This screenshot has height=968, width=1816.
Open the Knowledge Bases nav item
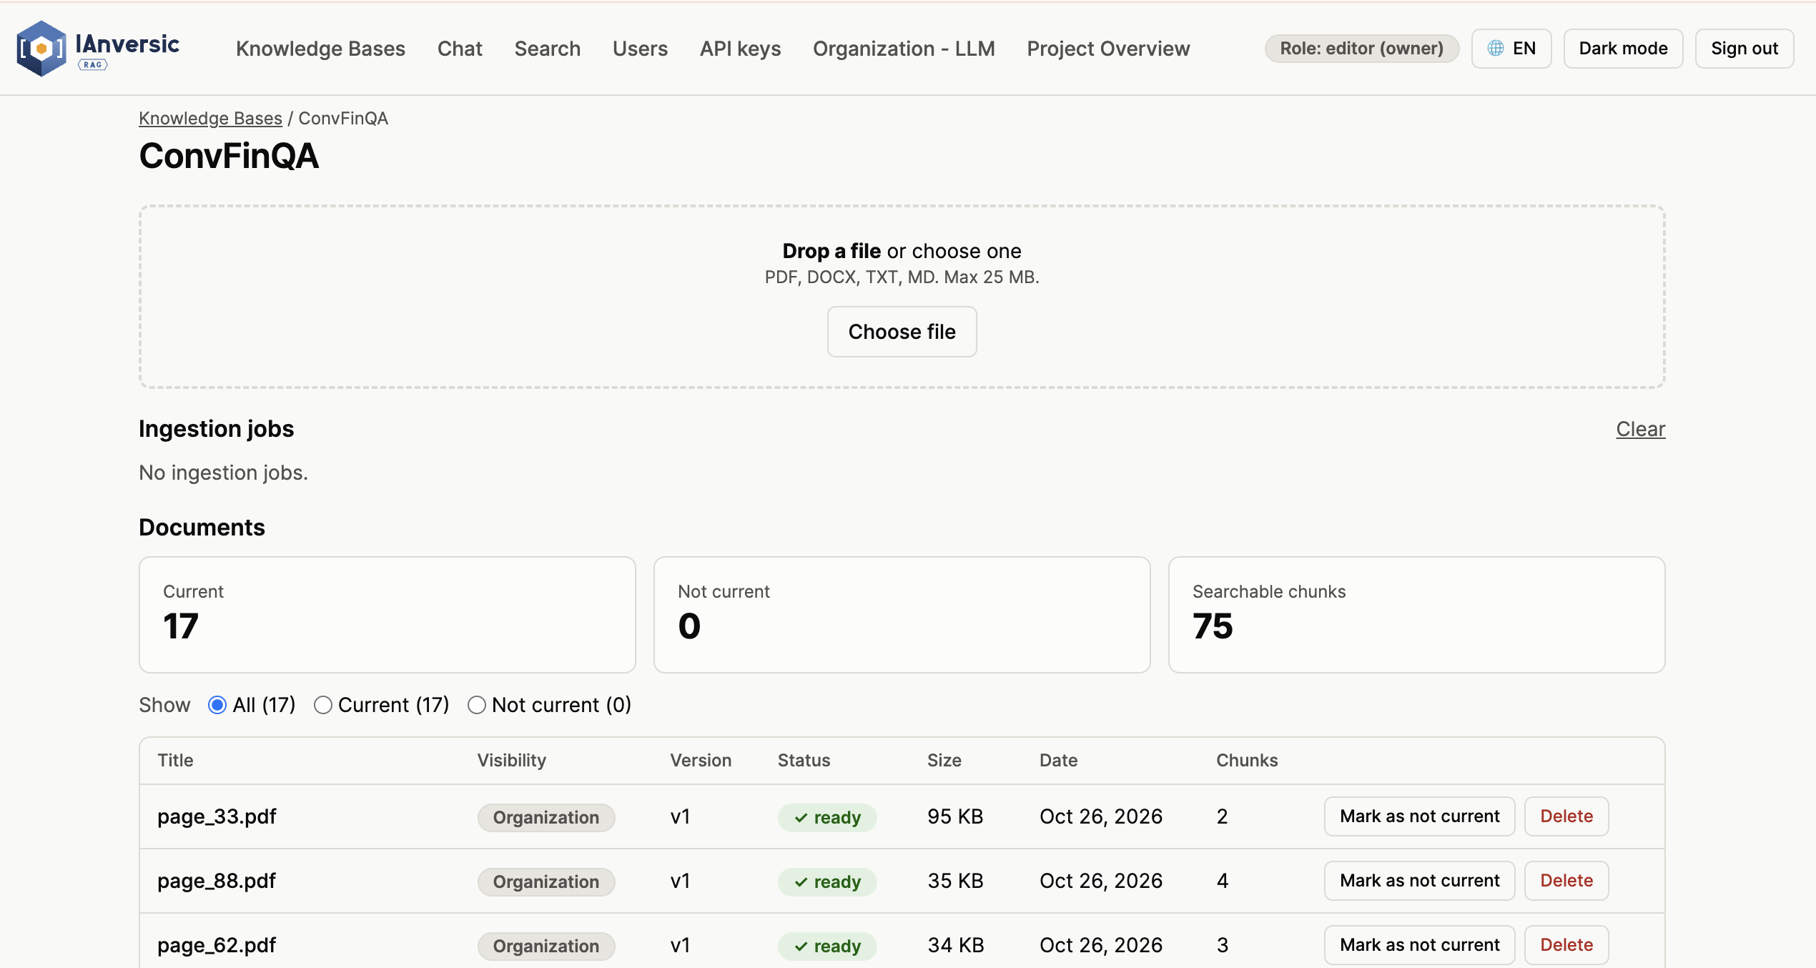click(x=320, y=49)
